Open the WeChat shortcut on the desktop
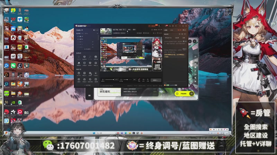The width and height of the screenshot is (277, 155). pyautogui.click(x=13, y=65)
